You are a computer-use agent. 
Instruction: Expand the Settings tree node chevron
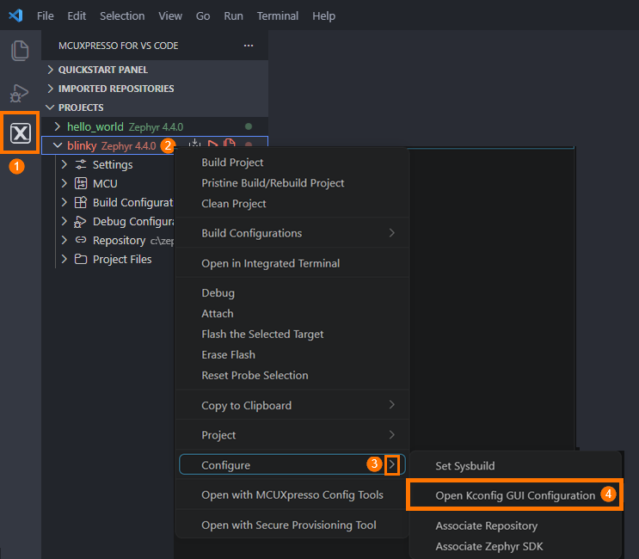64,164
